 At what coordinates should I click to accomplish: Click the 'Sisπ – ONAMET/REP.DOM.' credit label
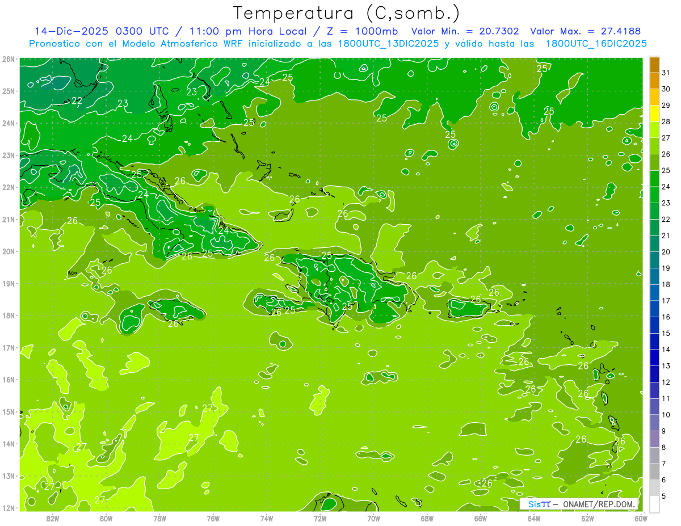(579, 504)
